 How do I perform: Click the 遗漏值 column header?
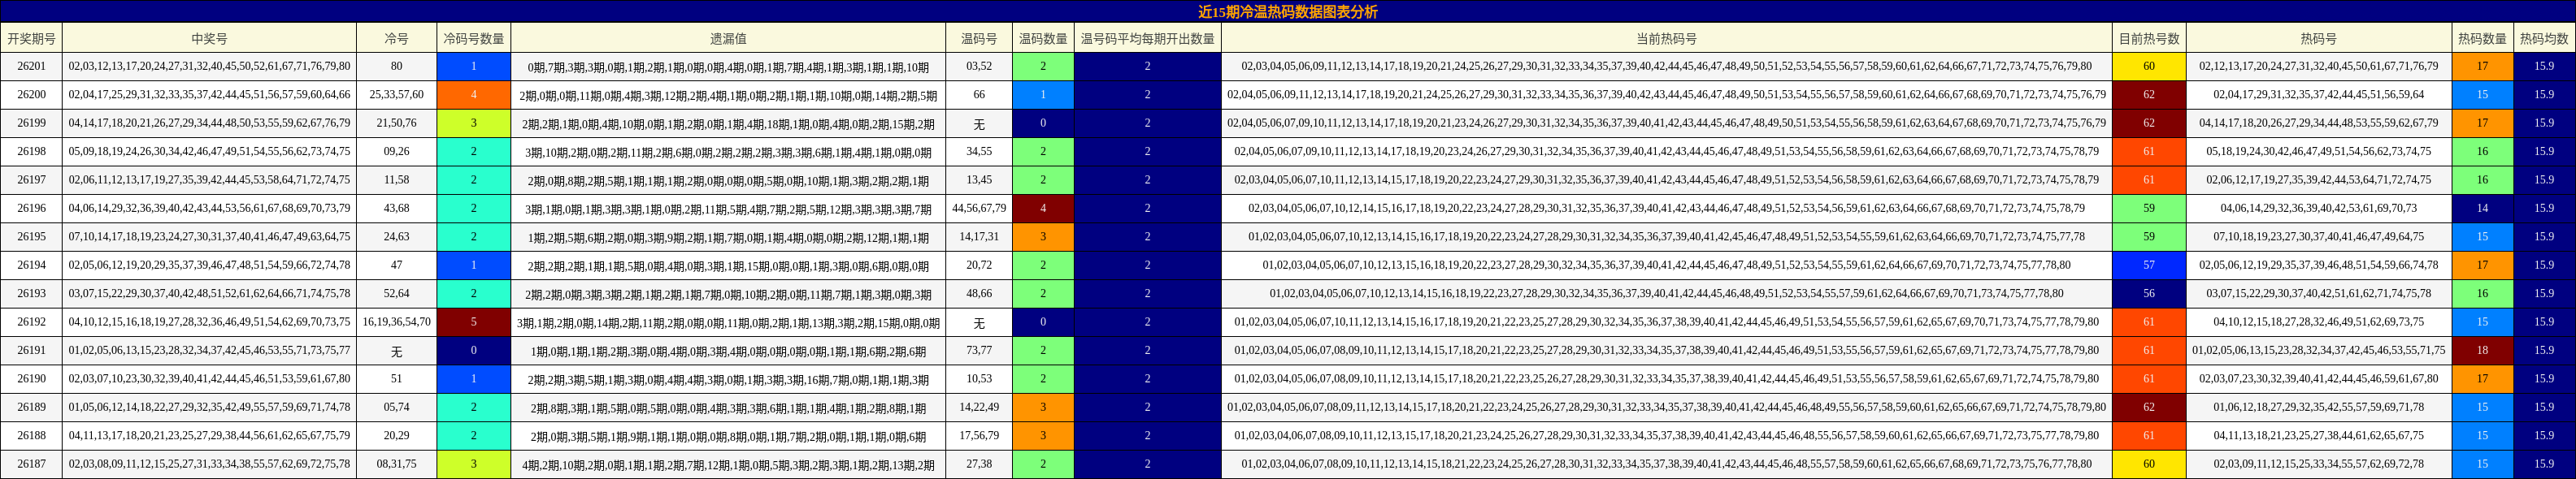728,38
